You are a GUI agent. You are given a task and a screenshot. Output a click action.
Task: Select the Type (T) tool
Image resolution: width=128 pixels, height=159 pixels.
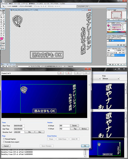pyautogui.click(x=4, y=28)
